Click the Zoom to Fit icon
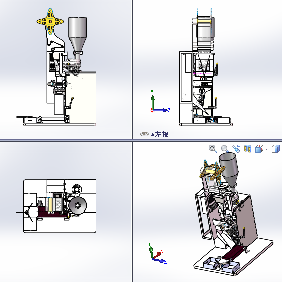The width and height of the screenshot is (282, 282). click(x=213, y=149)
